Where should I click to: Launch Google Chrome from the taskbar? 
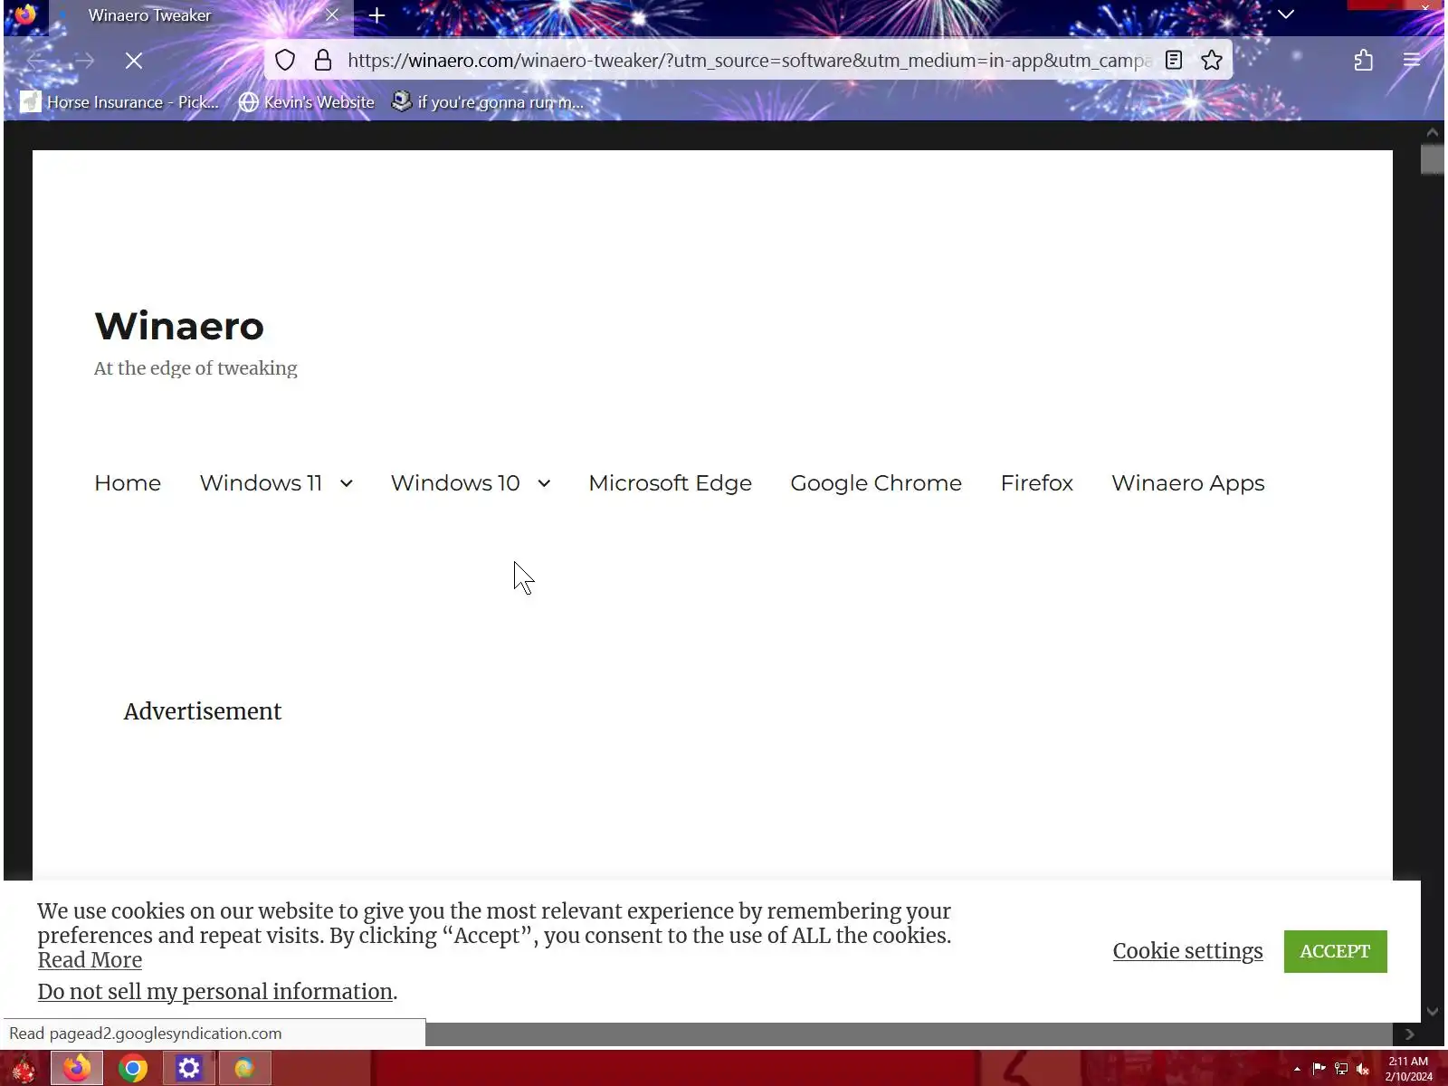coord(133,1069)
